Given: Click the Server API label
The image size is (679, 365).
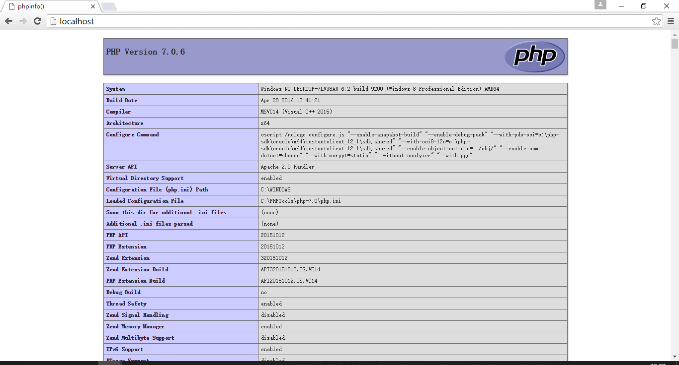Looking at the screenshot, I should point(122,167).
